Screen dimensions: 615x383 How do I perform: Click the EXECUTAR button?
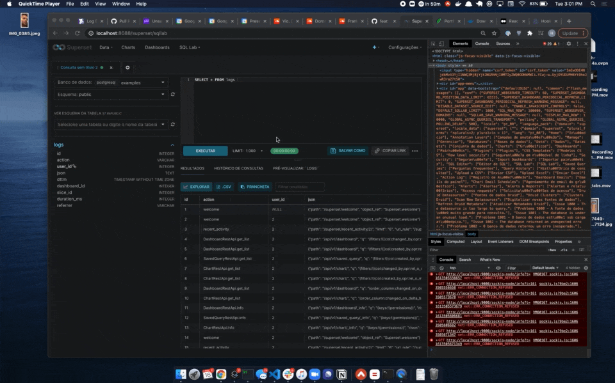click(206, 151)
